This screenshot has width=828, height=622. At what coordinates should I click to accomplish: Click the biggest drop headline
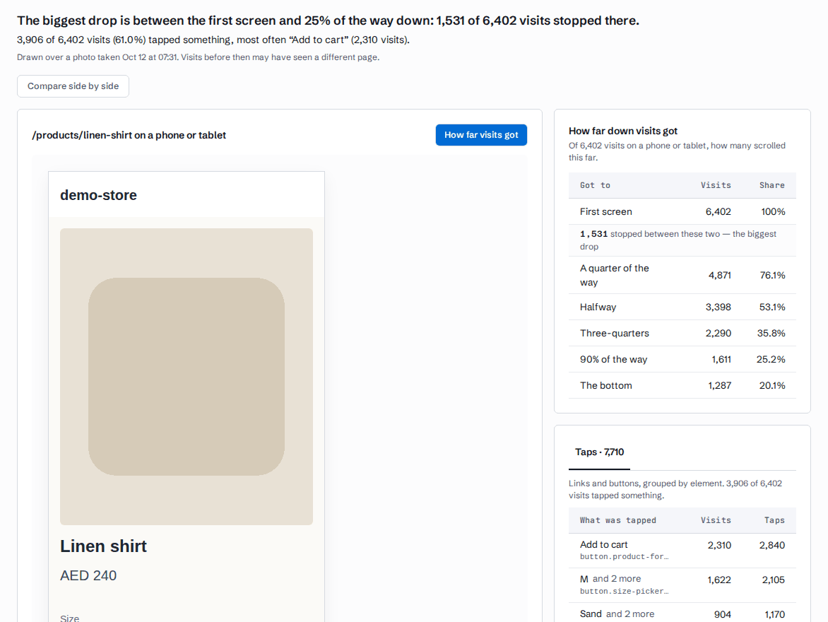(x=328, y=20)
